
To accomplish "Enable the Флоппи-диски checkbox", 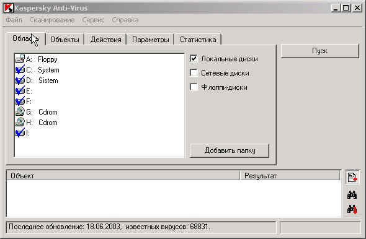I will pos(194,87).
